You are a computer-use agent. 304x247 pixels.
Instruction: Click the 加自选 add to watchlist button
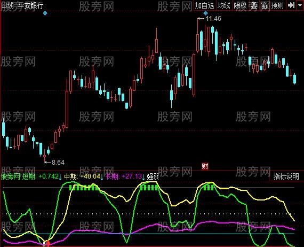tap(205, 5)
